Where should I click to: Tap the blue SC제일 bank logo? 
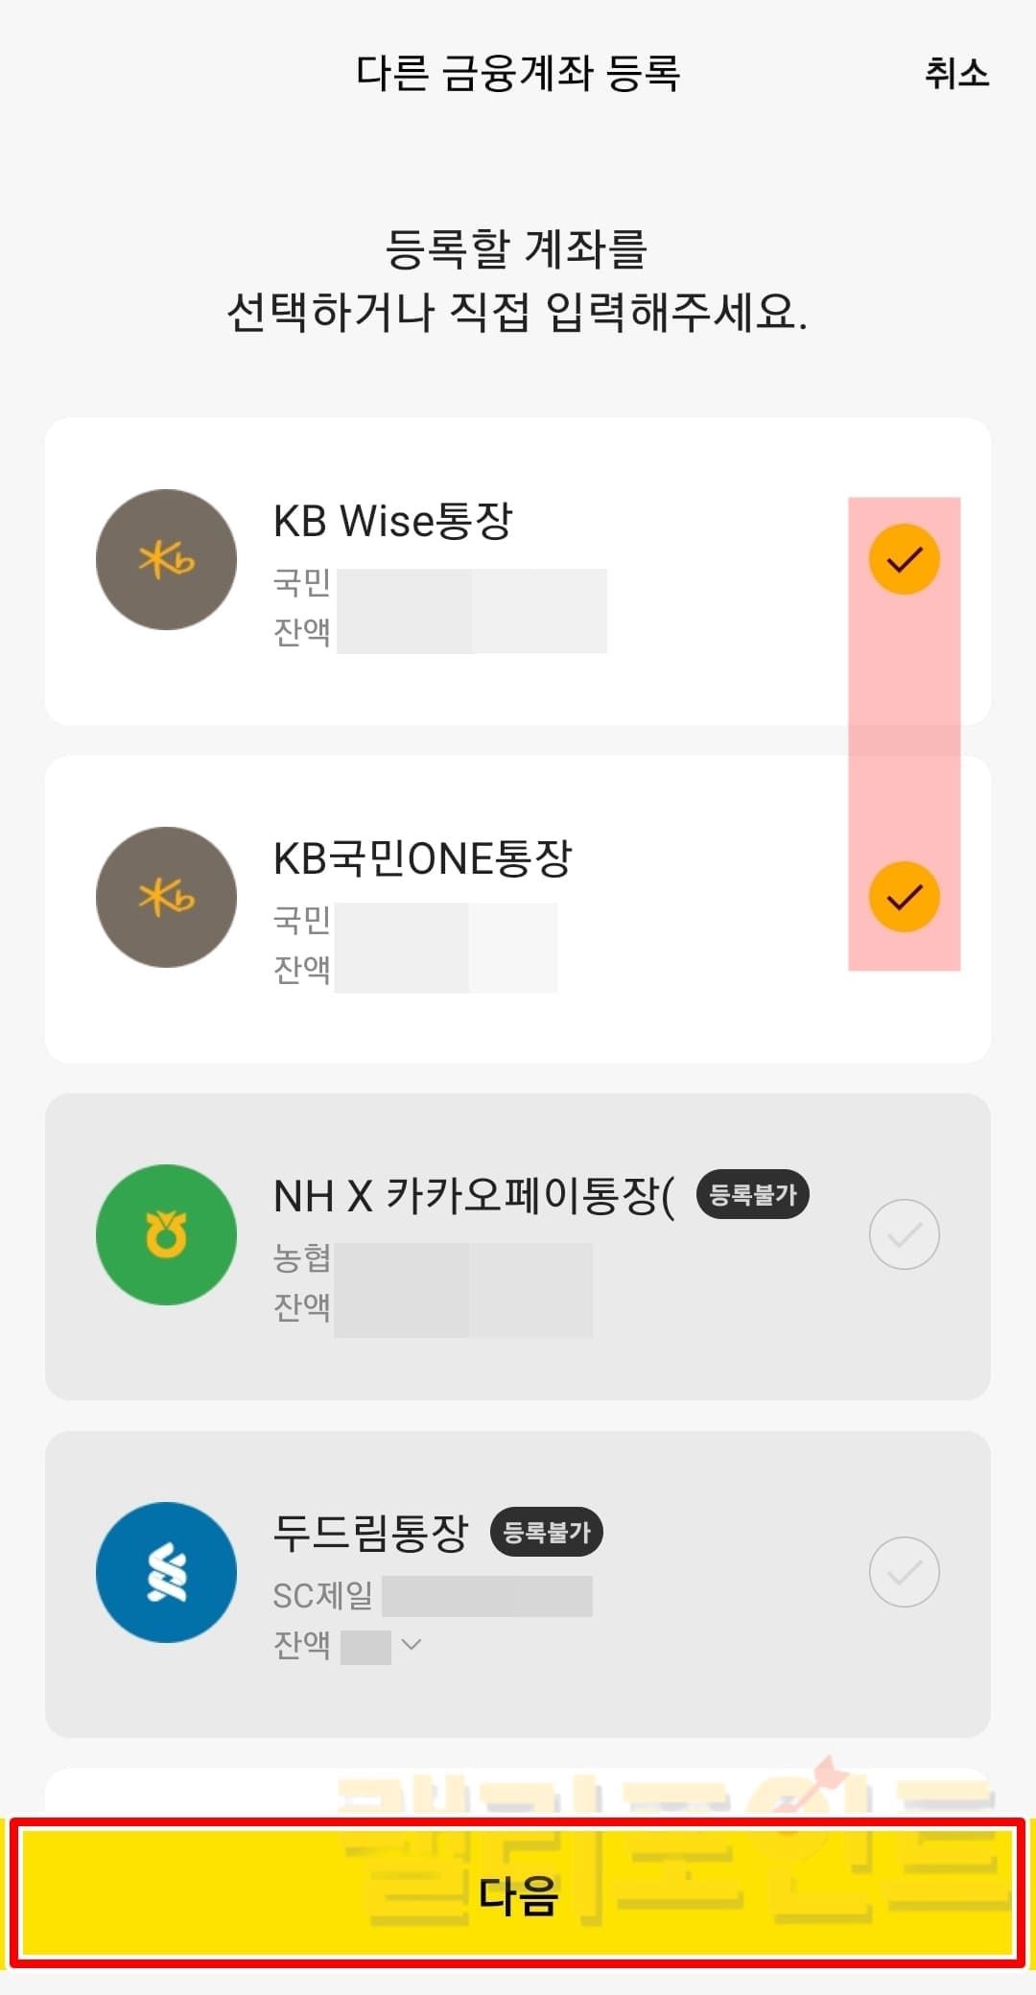pos(166,1572)
